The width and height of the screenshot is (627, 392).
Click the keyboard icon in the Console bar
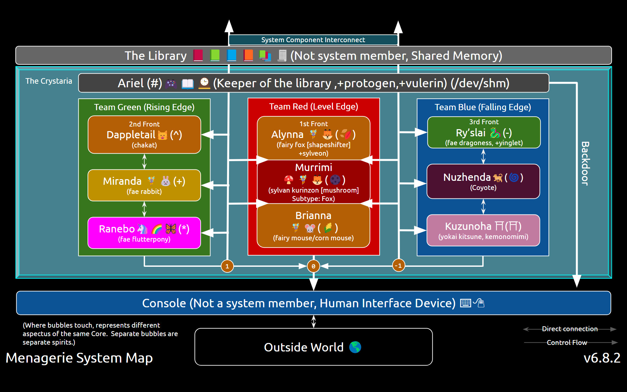466,303
